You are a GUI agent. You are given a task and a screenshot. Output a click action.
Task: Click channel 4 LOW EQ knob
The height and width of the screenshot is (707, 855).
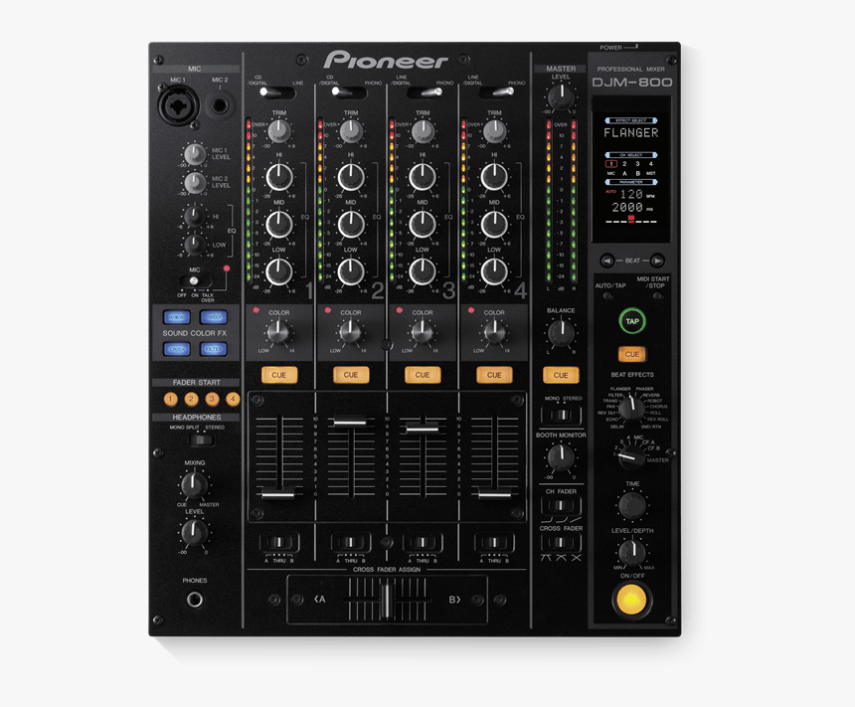point(494,271)
